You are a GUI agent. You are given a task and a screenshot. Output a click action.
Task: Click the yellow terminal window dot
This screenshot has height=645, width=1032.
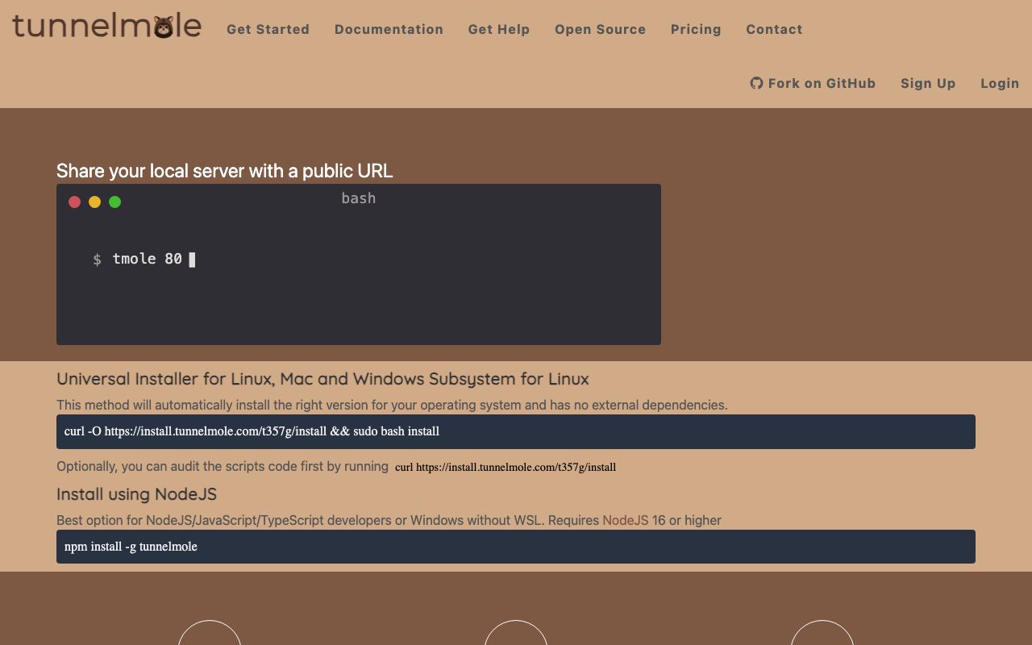click(95, 202)
